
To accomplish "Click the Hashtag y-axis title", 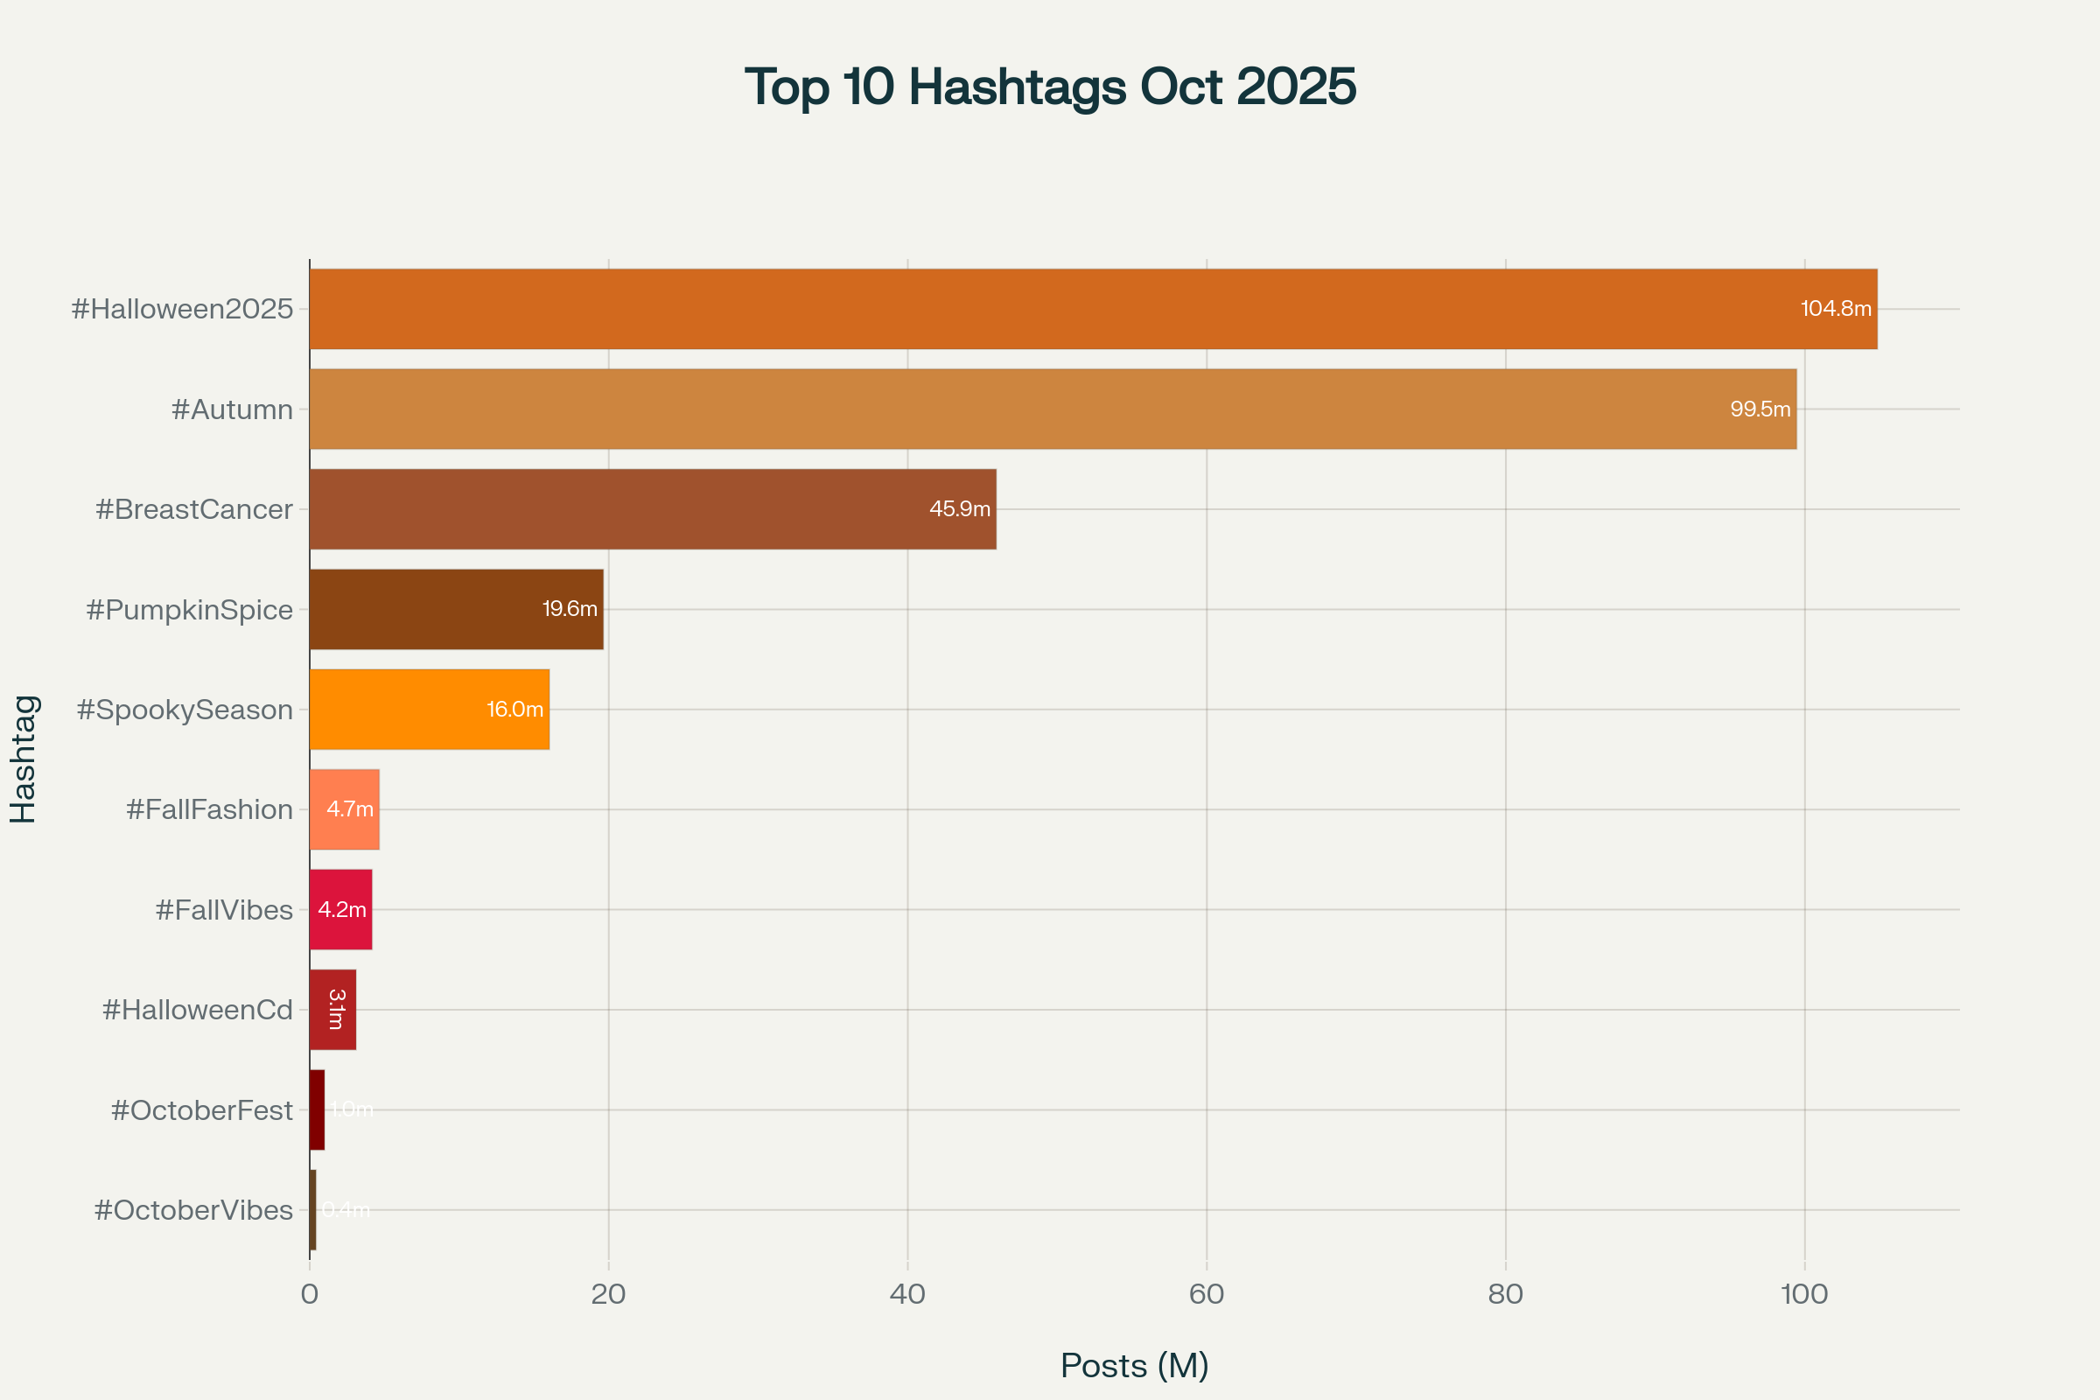I will click(x=24, y=759).
